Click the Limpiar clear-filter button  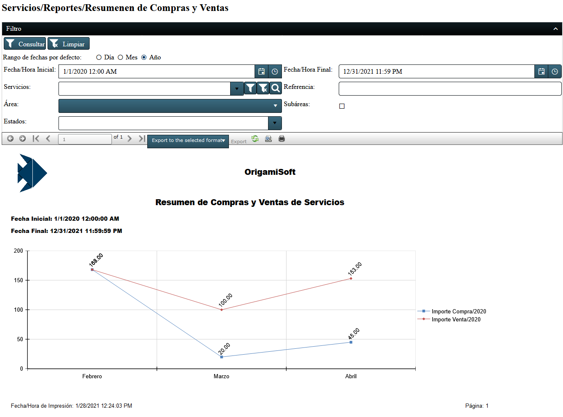(x=69, y=44)
